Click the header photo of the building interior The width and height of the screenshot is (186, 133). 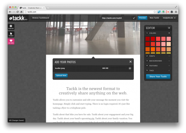[93, 38]
